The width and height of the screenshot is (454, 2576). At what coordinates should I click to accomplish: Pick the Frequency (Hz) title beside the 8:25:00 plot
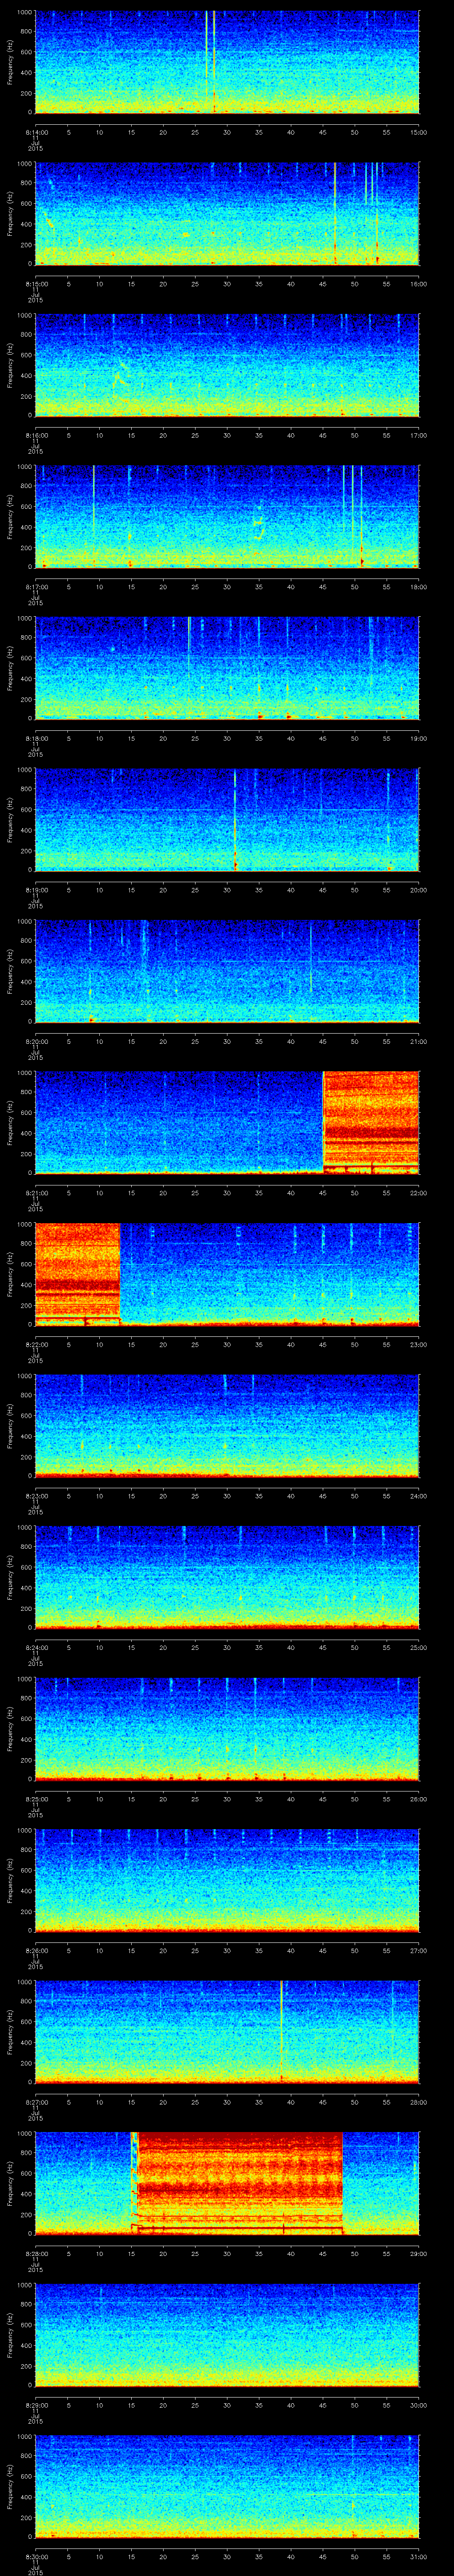[10, 1728]
